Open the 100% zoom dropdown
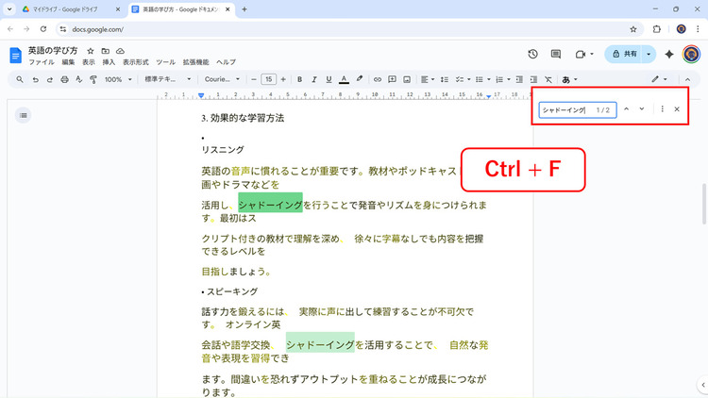This screenshot has height=398, width=708. click(x=116, y=79)
